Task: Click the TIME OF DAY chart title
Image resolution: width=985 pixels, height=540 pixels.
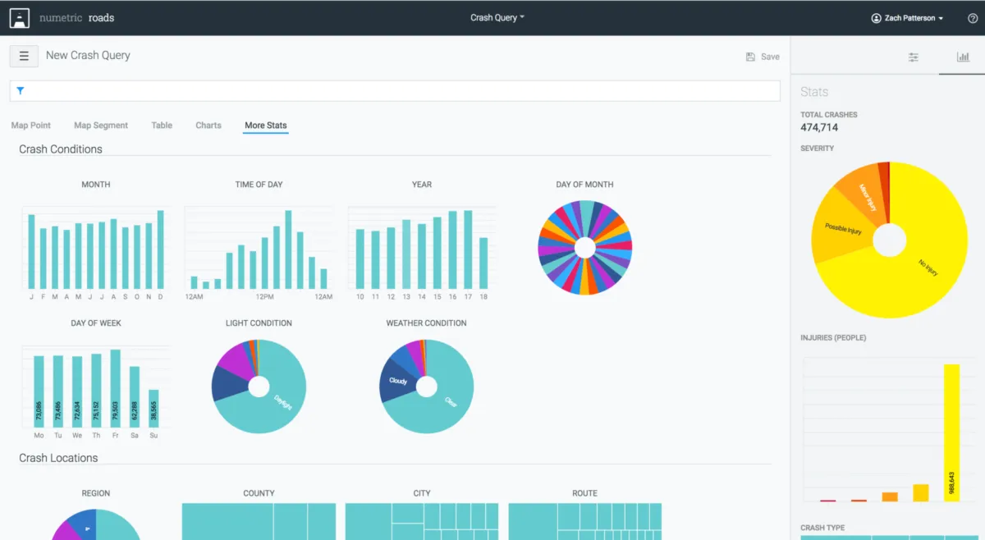Action: [x=259, y=185]
